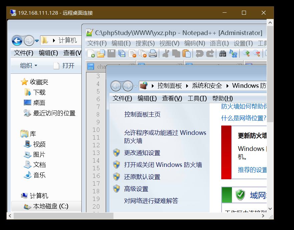Click the Zoom Out magnifier in Notepad++
294x230 pixels.
(x=257, y=53)
